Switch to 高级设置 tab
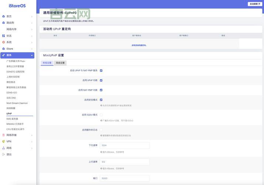The height and width of the screenshot is (185, 264). tap(60, 63)
